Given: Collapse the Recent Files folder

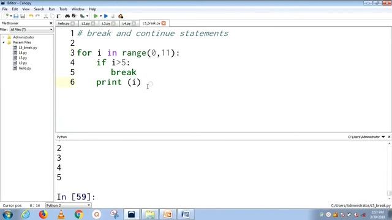Looking at the screenshot, I should [4, 42].
